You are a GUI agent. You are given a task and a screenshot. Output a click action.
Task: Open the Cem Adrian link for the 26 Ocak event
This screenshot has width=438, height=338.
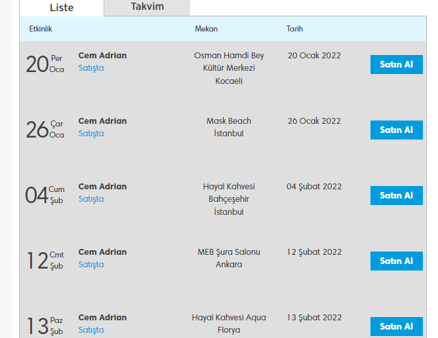point(102,121)
